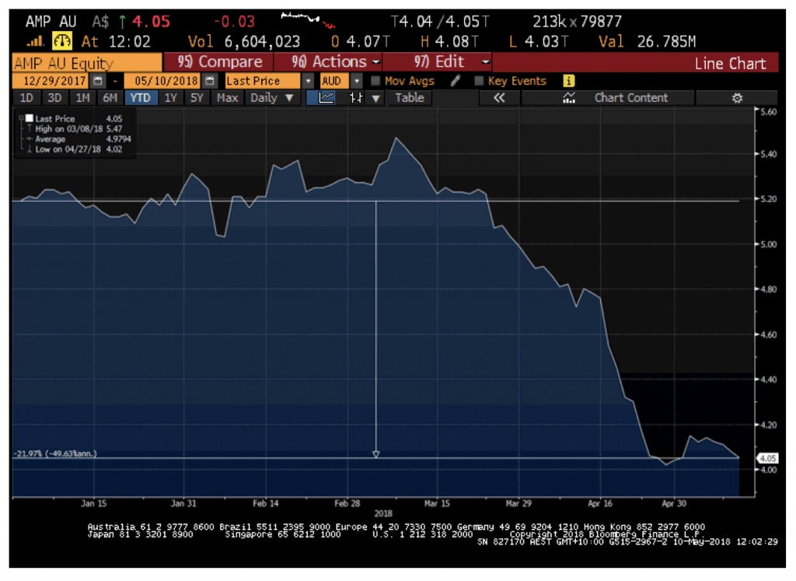Click legend row High on 03/08/18
This screenshot has width=796, height=581.
79,129
